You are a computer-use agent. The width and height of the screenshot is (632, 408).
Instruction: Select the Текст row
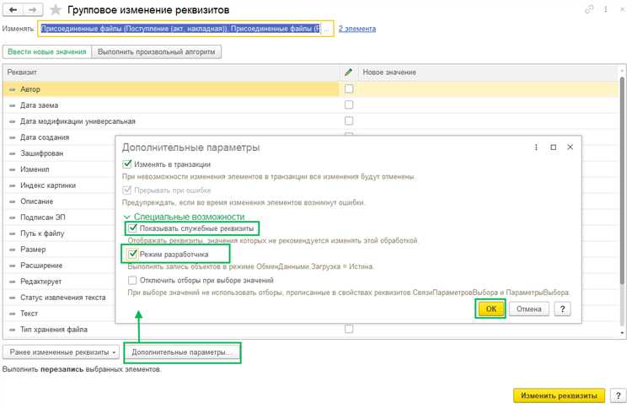tap(60, 314)
